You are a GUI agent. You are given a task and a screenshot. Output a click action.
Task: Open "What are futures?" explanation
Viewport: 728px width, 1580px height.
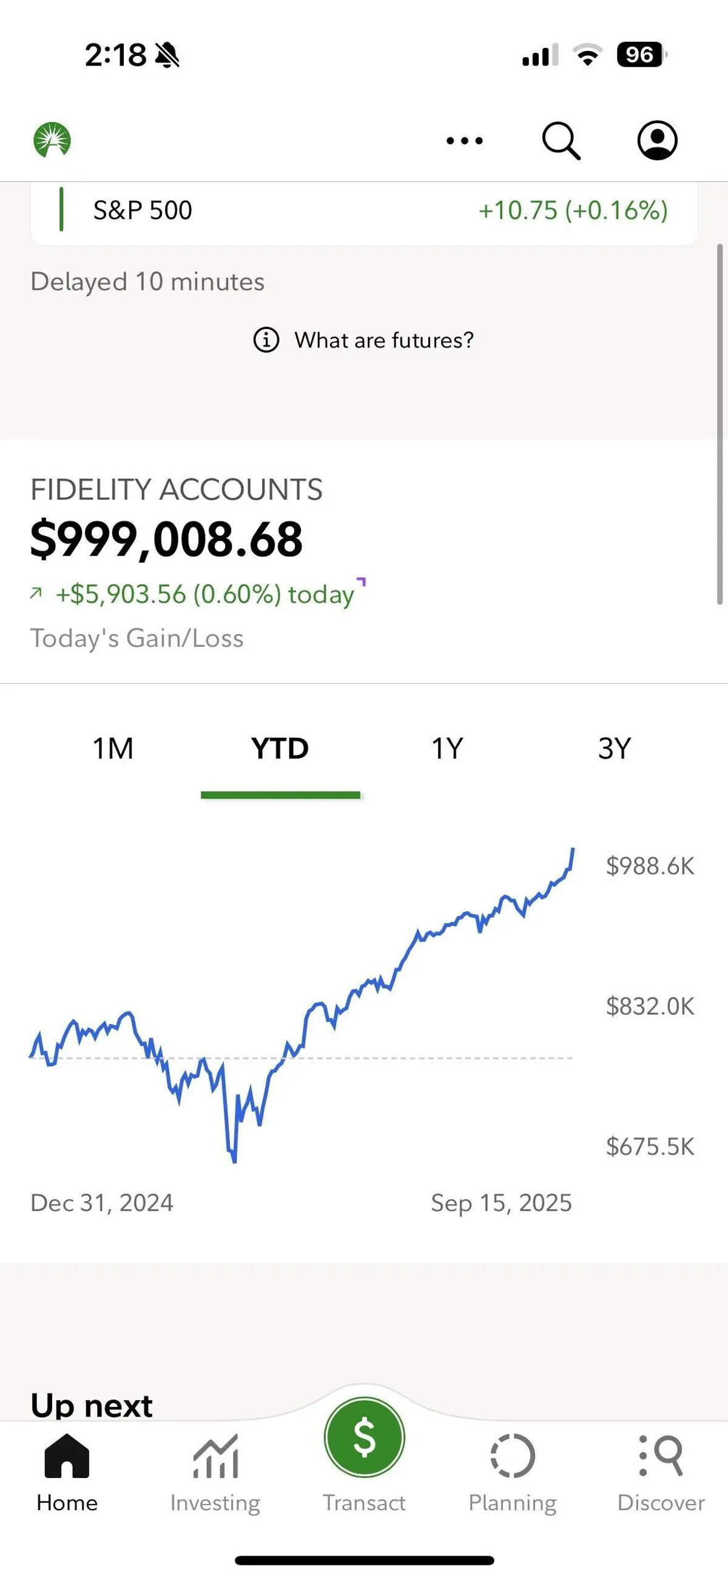[383, 340]
